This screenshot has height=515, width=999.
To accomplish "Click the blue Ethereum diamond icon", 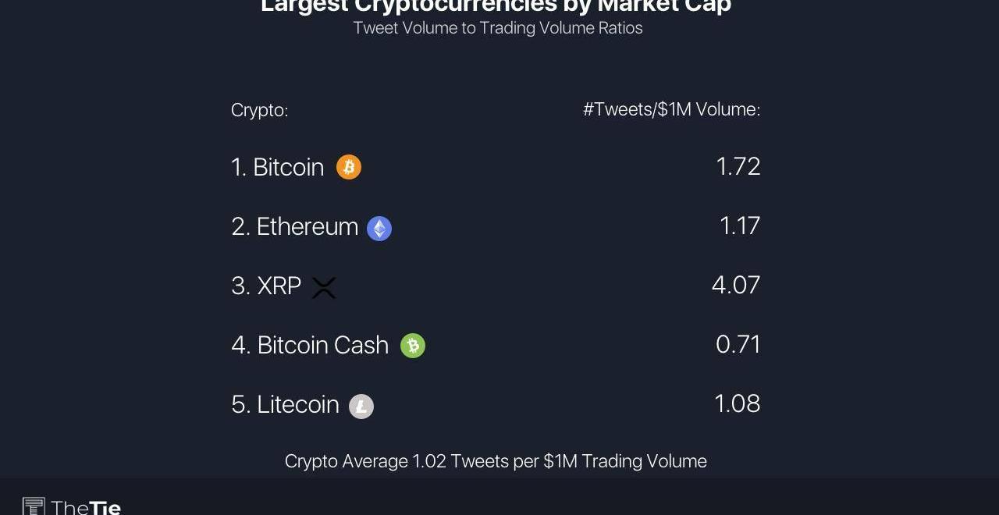I will pyautogui.click(x=379, y=229).
